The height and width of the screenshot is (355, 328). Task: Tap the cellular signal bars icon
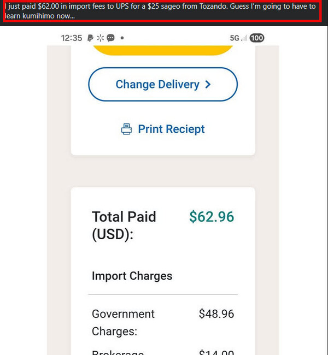pos(244,38)
